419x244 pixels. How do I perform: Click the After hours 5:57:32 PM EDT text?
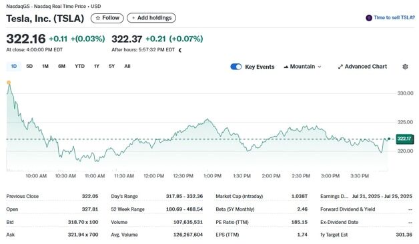point(143,49)
